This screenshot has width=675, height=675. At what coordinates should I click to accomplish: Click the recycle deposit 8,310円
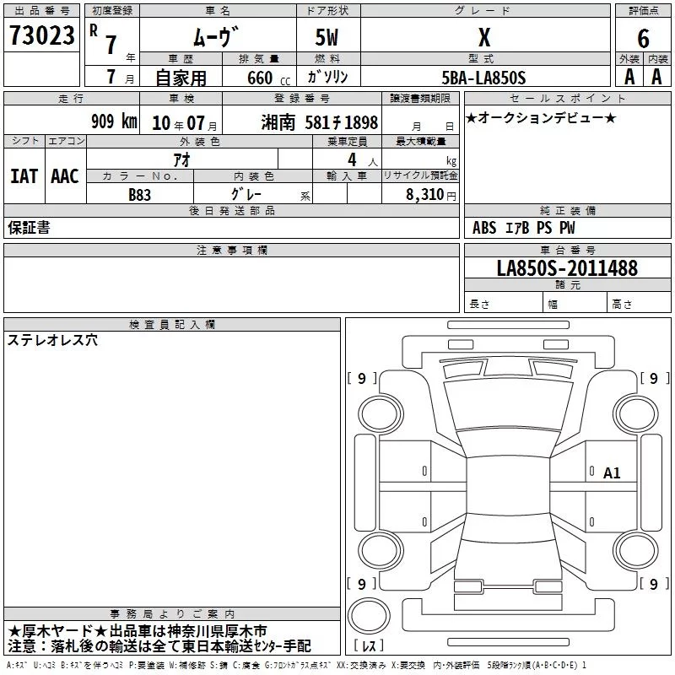point(430,195)
